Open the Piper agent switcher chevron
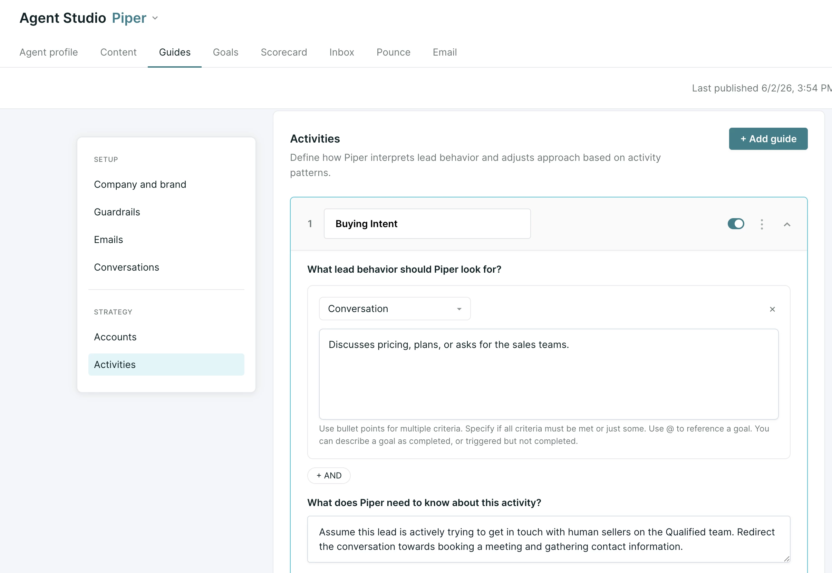Screen dimensions: 832x573 point(155,18)
